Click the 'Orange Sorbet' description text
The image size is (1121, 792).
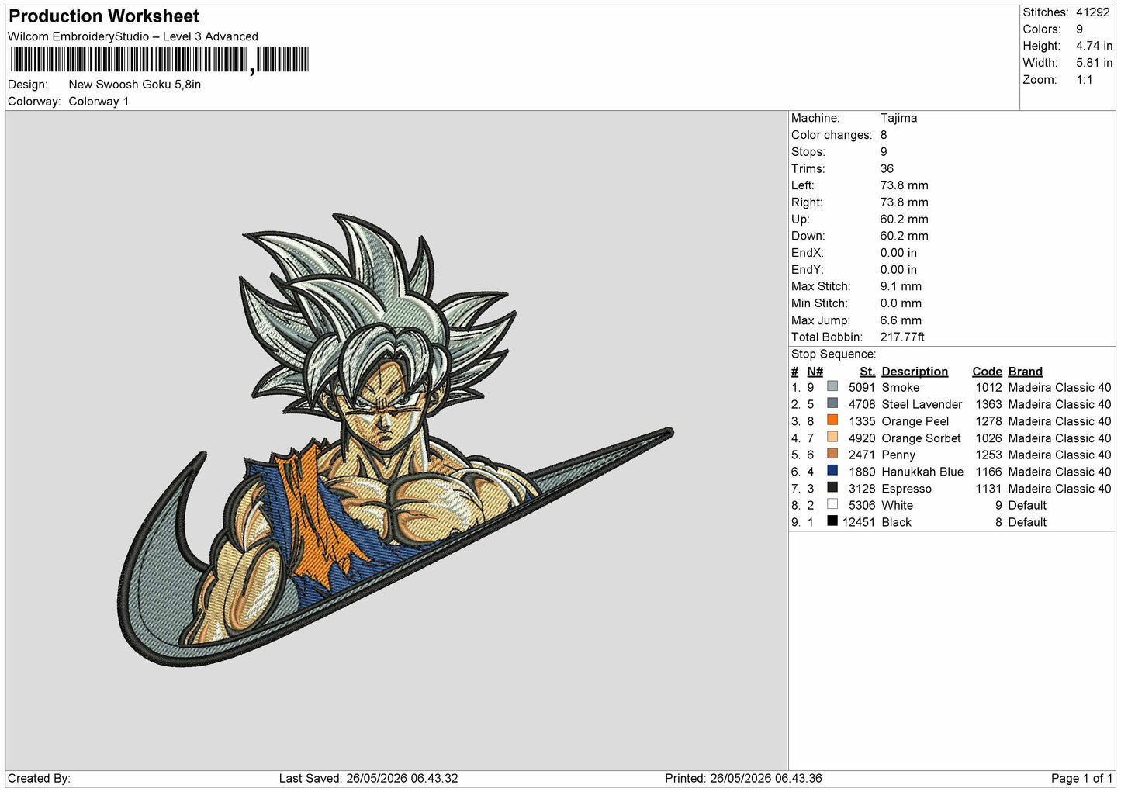[921, 438]
